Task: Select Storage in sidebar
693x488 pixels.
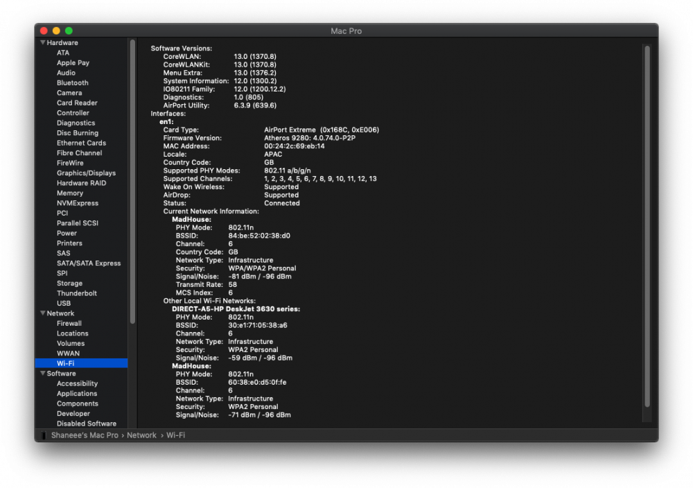Action: pos(69,283)
